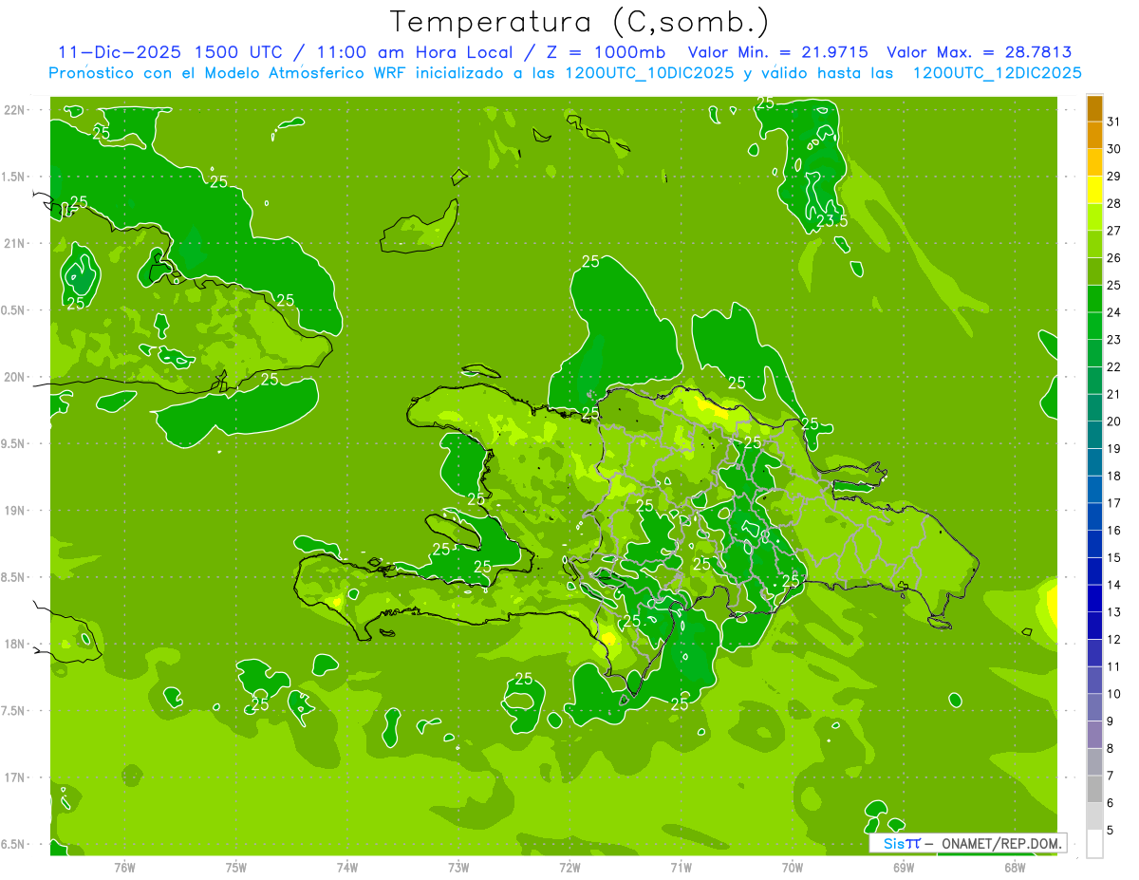Click the dark blue colorbar segment between 13 and 14
1139x880 pixels.
(x=1094, y=598)
